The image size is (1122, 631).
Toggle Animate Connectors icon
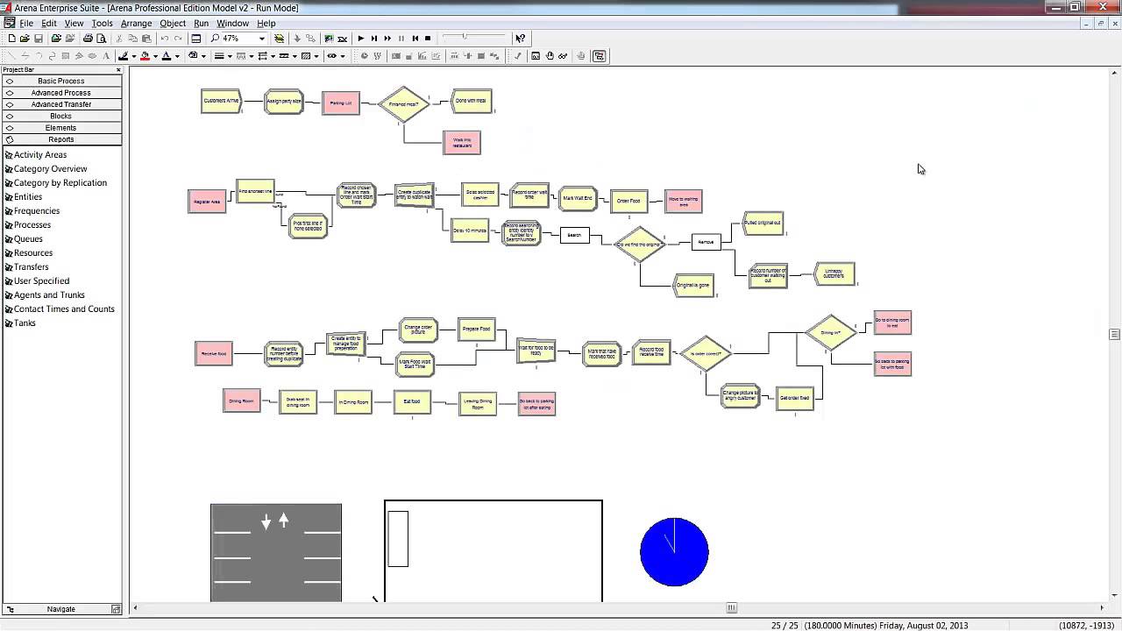pos(329,39)
